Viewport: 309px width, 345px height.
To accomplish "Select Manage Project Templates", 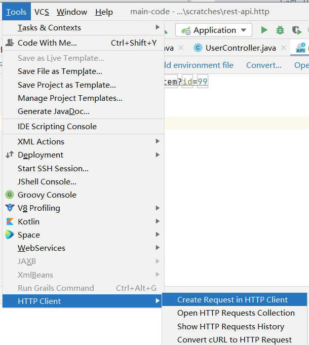I will click(84, 98).
